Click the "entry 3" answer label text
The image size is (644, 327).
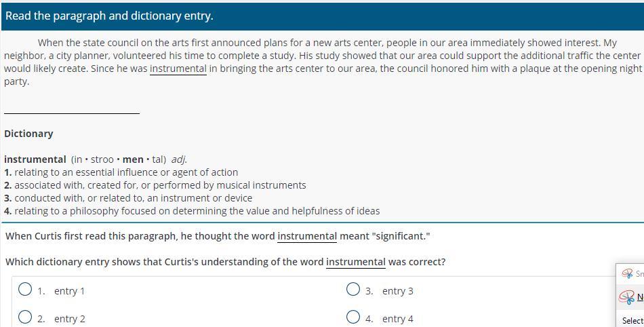[397, 291]
